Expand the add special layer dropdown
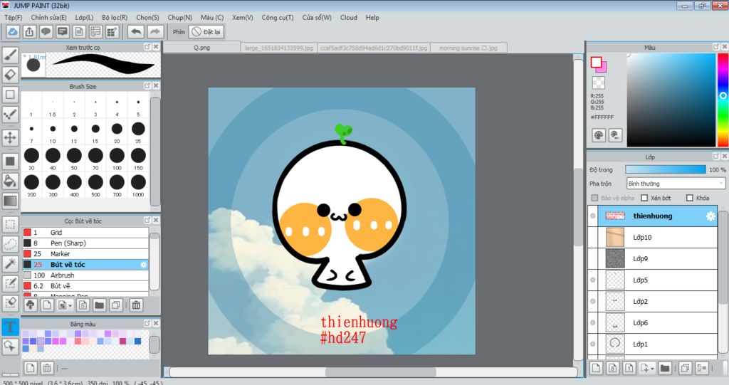Image resolution: width=729 pixels, height=385 pixels. pyautogui.click(x=652, y=369)
